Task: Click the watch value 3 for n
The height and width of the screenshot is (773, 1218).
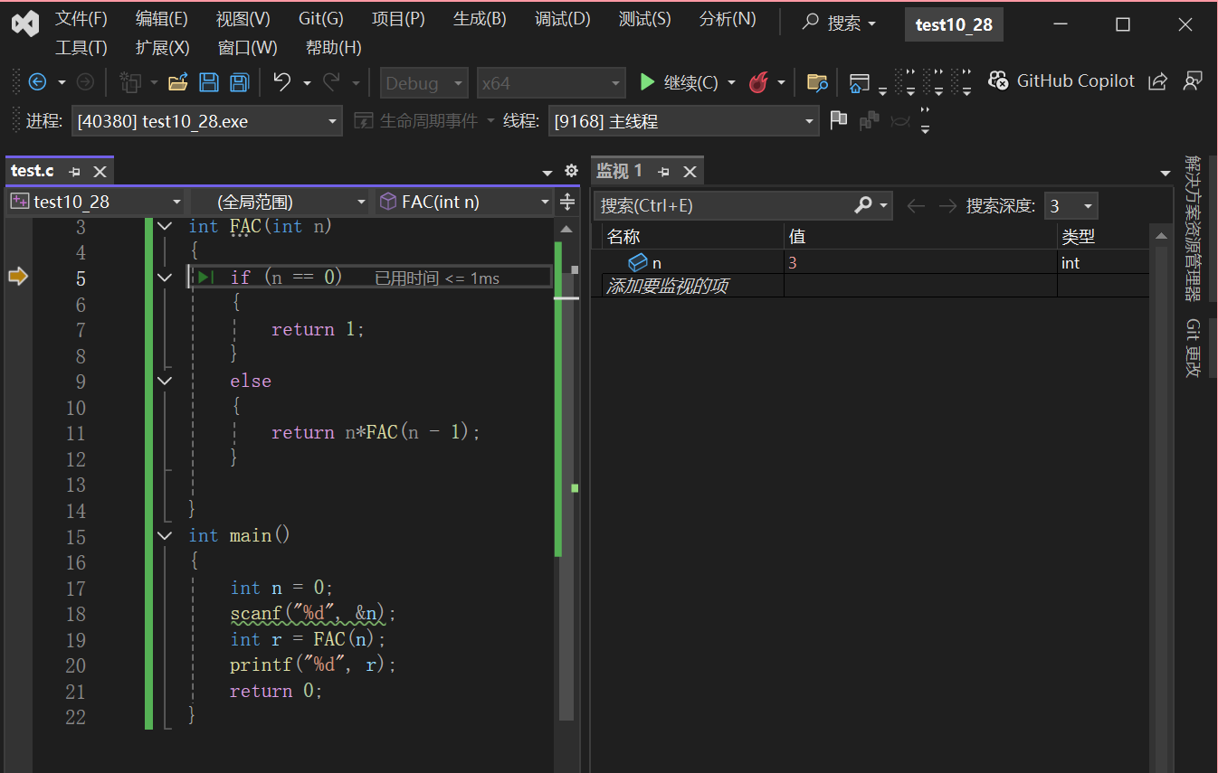Action: 793,263
